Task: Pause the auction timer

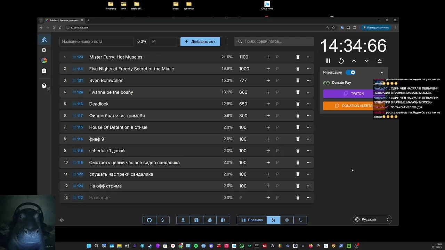Action: click(x=328, y=61)
